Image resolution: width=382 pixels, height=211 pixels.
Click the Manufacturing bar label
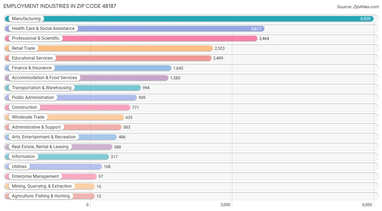pyautogui.click(x=26, y=19)
